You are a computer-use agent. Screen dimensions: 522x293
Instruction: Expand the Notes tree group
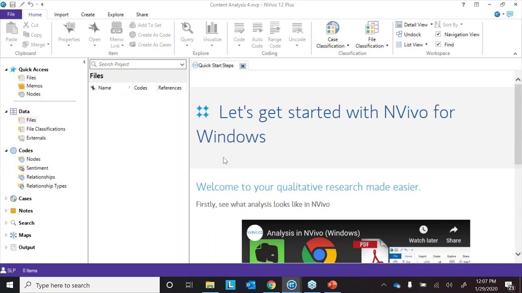(6, 211)
